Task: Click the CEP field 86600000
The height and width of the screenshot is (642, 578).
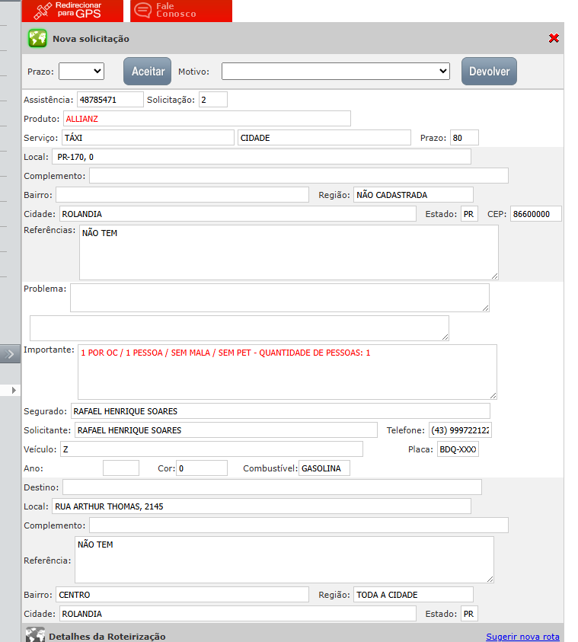Action: coord(536,214)
